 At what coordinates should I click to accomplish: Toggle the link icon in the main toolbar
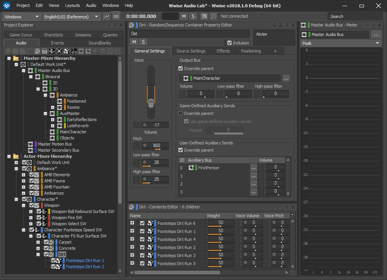pos(116,16)
